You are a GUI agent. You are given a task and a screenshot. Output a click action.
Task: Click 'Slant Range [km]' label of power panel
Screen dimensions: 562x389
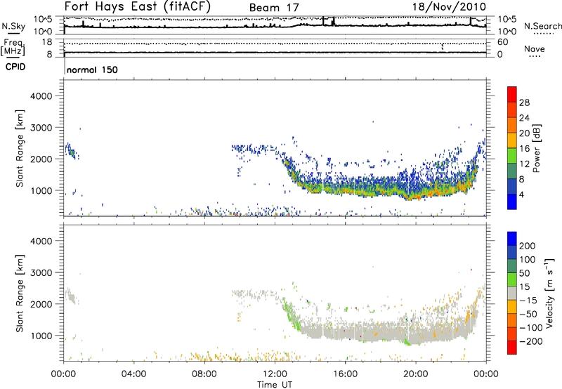pos(20,148)
